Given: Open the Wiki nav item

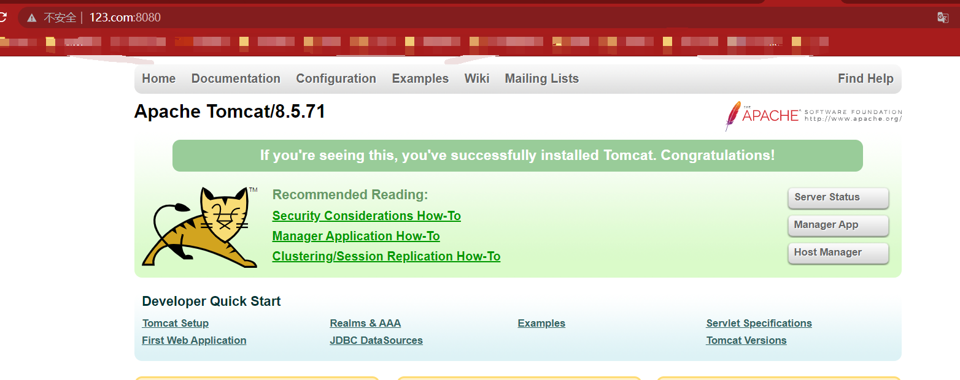Looking at the screenshot, I should (476, 78).
